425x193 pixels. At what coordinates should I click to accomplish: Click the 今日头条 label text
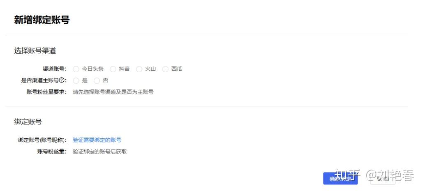point(93,69)
